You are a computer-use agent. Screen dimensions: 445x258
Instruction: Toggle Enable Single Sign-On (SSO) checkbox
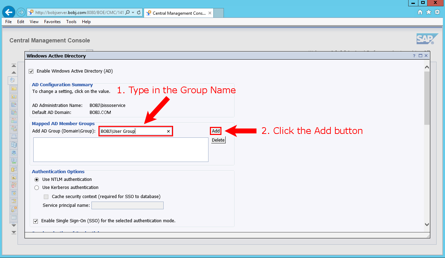36,221
